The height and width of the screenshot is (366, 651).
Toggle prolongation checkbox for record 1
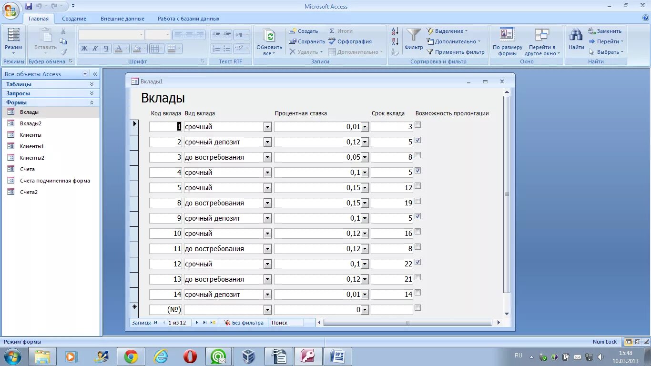point(418,125)
